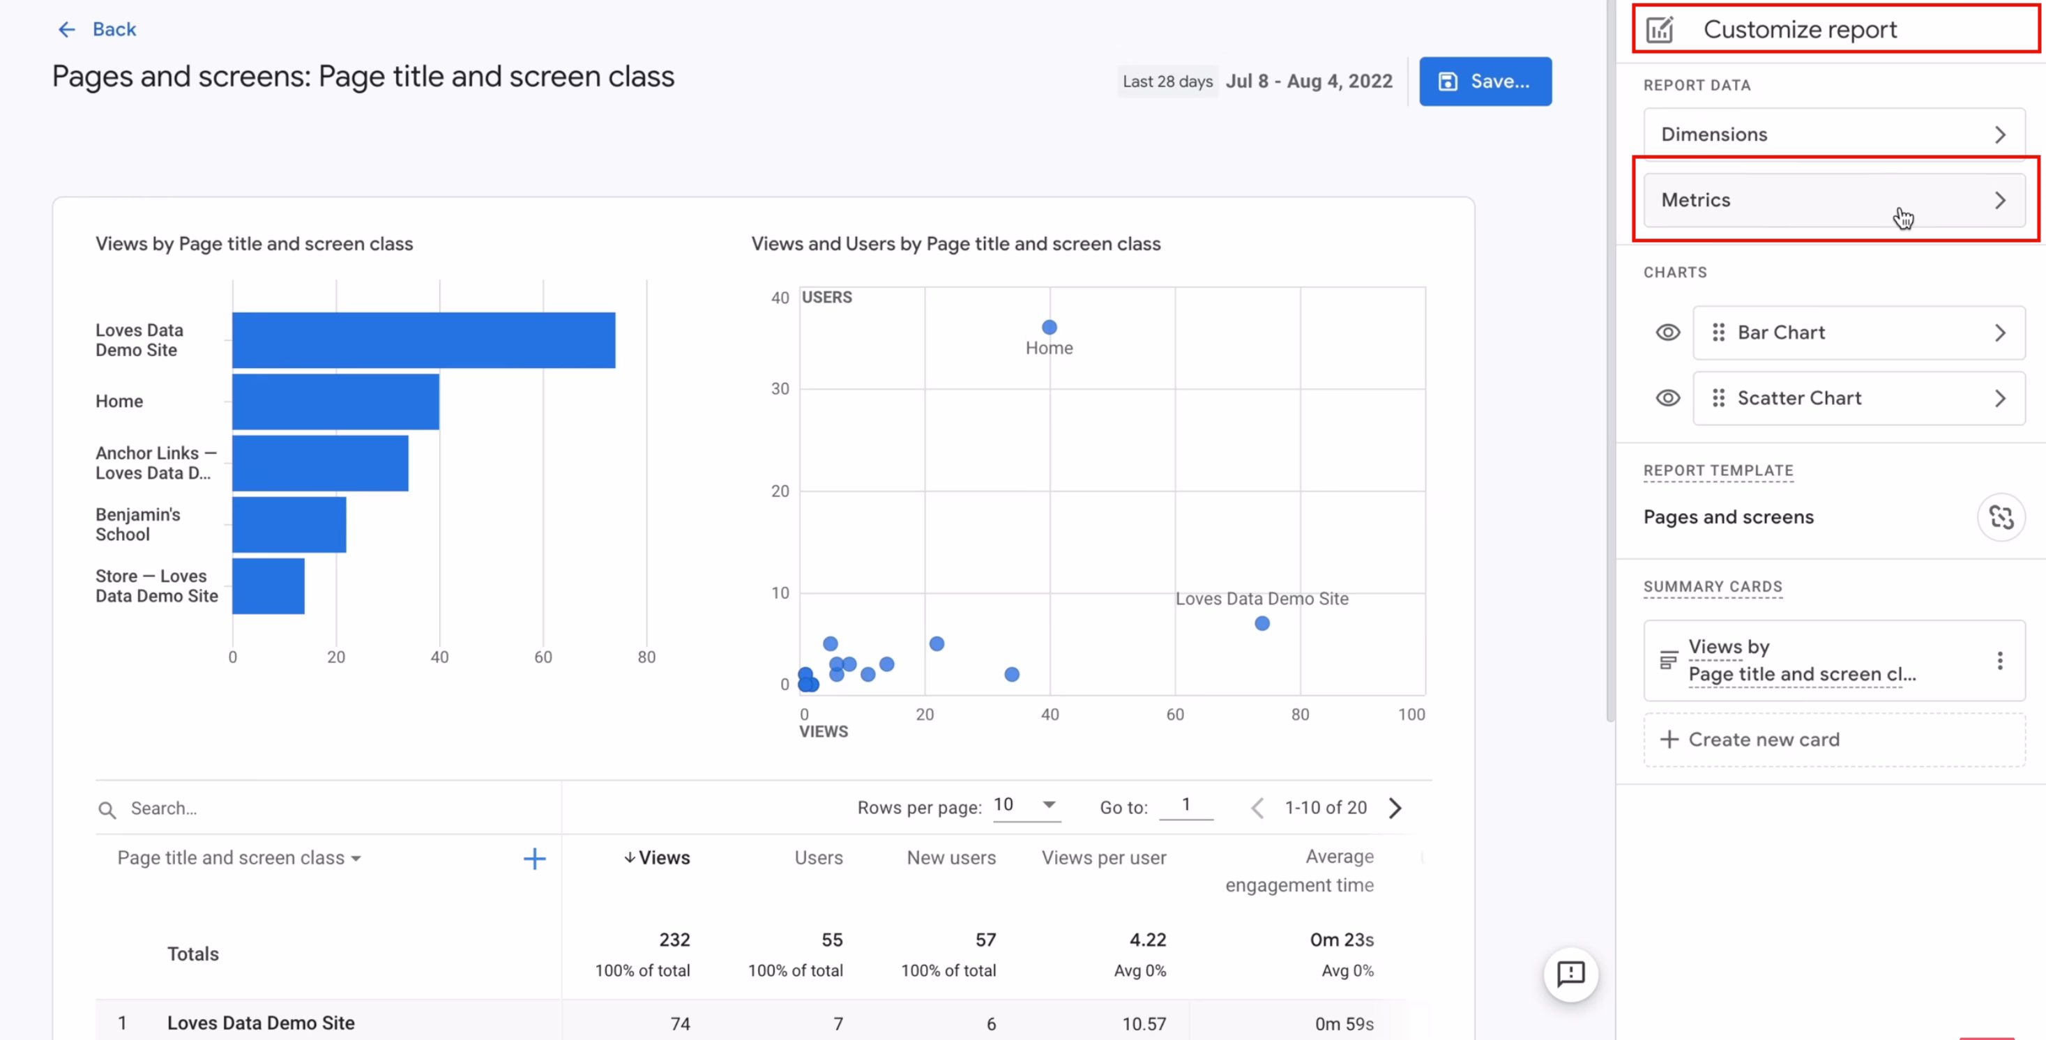2046x1040 pixels.
Task: Click the back arrow at top left
Action: click(68, 29)
